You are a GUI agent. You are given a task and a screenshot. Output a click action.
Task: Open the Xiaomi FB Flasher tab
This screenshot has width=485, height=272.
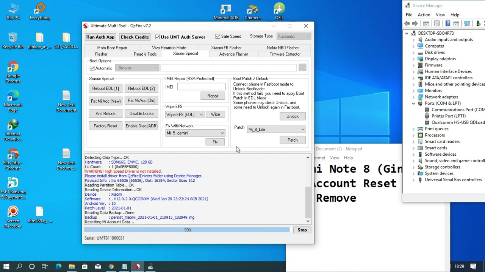(226, 48)
